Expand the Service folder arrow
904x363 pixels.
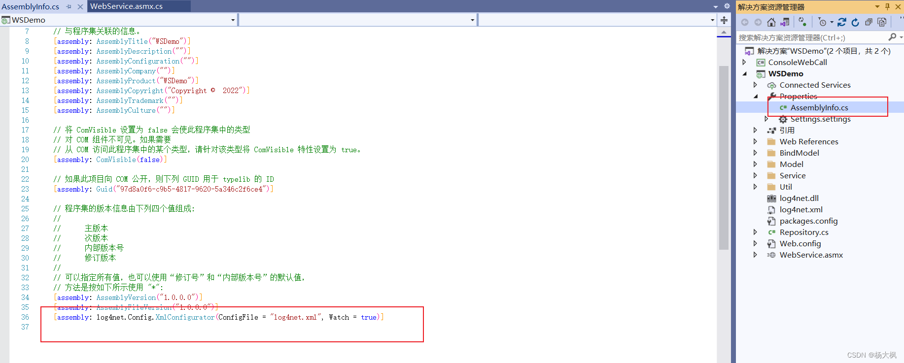pyautogui.click(x=755, y=175)
